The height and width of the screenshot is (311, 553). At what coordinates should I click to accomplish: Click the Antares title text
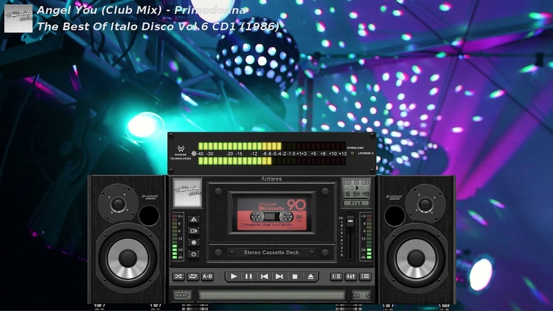pyautogui.click(x=271, y=179)
